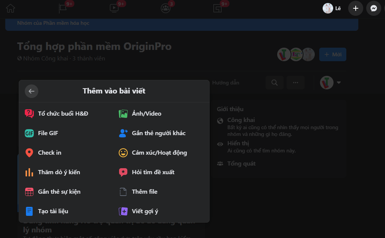This screenshot has height=238, width=385.
Task: Click the 3 thành viên members text
Action: [89, 59]
